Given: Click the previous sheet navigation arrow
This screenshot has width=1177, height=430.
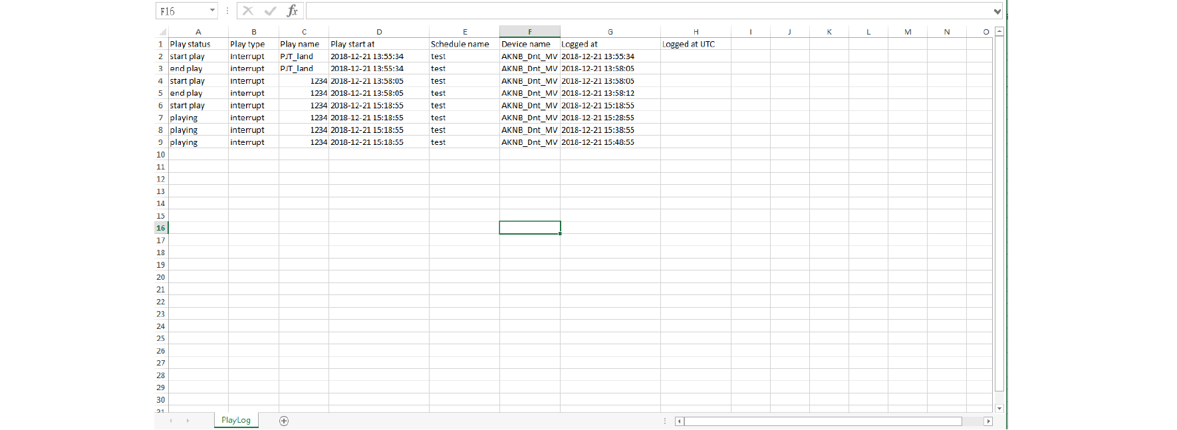Looking at the screenshot, I should 171,421.
